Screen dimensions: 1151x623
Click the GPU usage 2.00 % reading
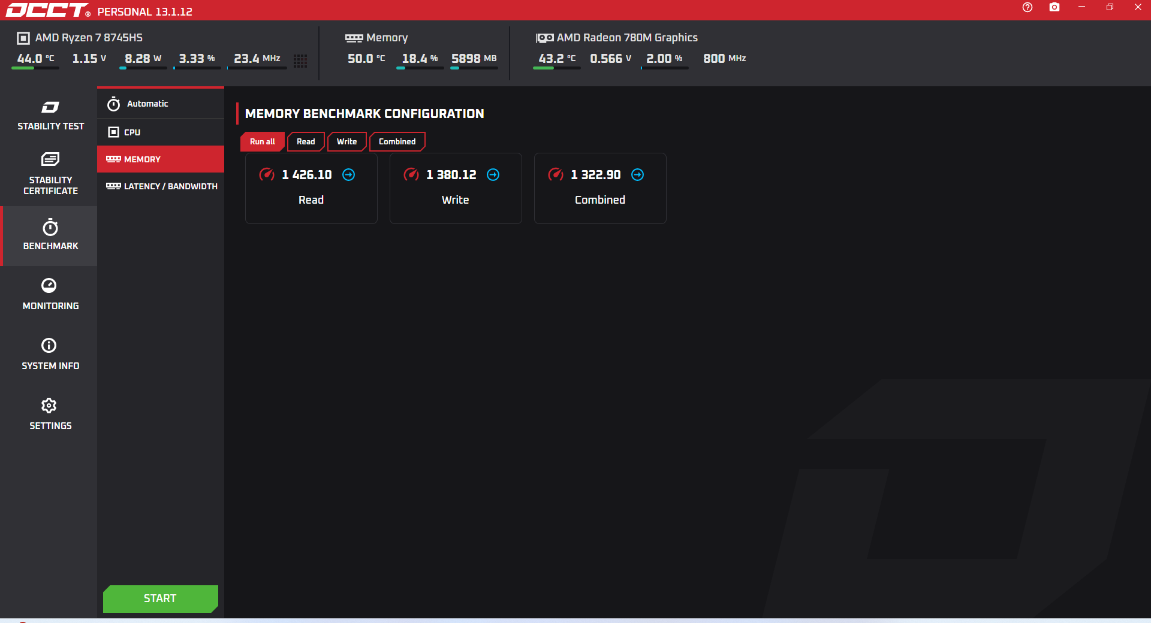coord(664,59)
